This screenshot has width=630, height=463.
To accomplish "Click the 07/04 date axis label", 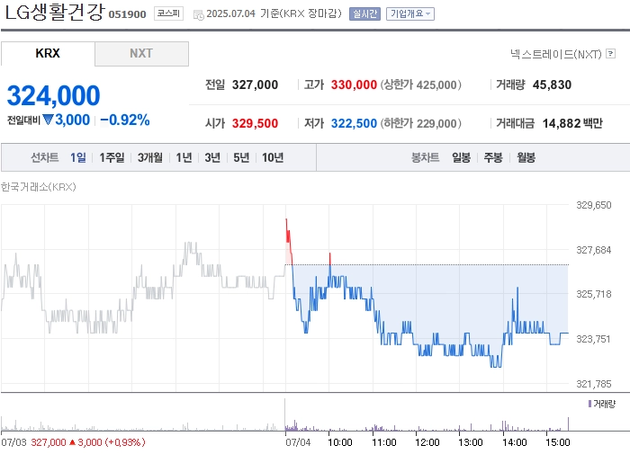I will click(298, 442).
